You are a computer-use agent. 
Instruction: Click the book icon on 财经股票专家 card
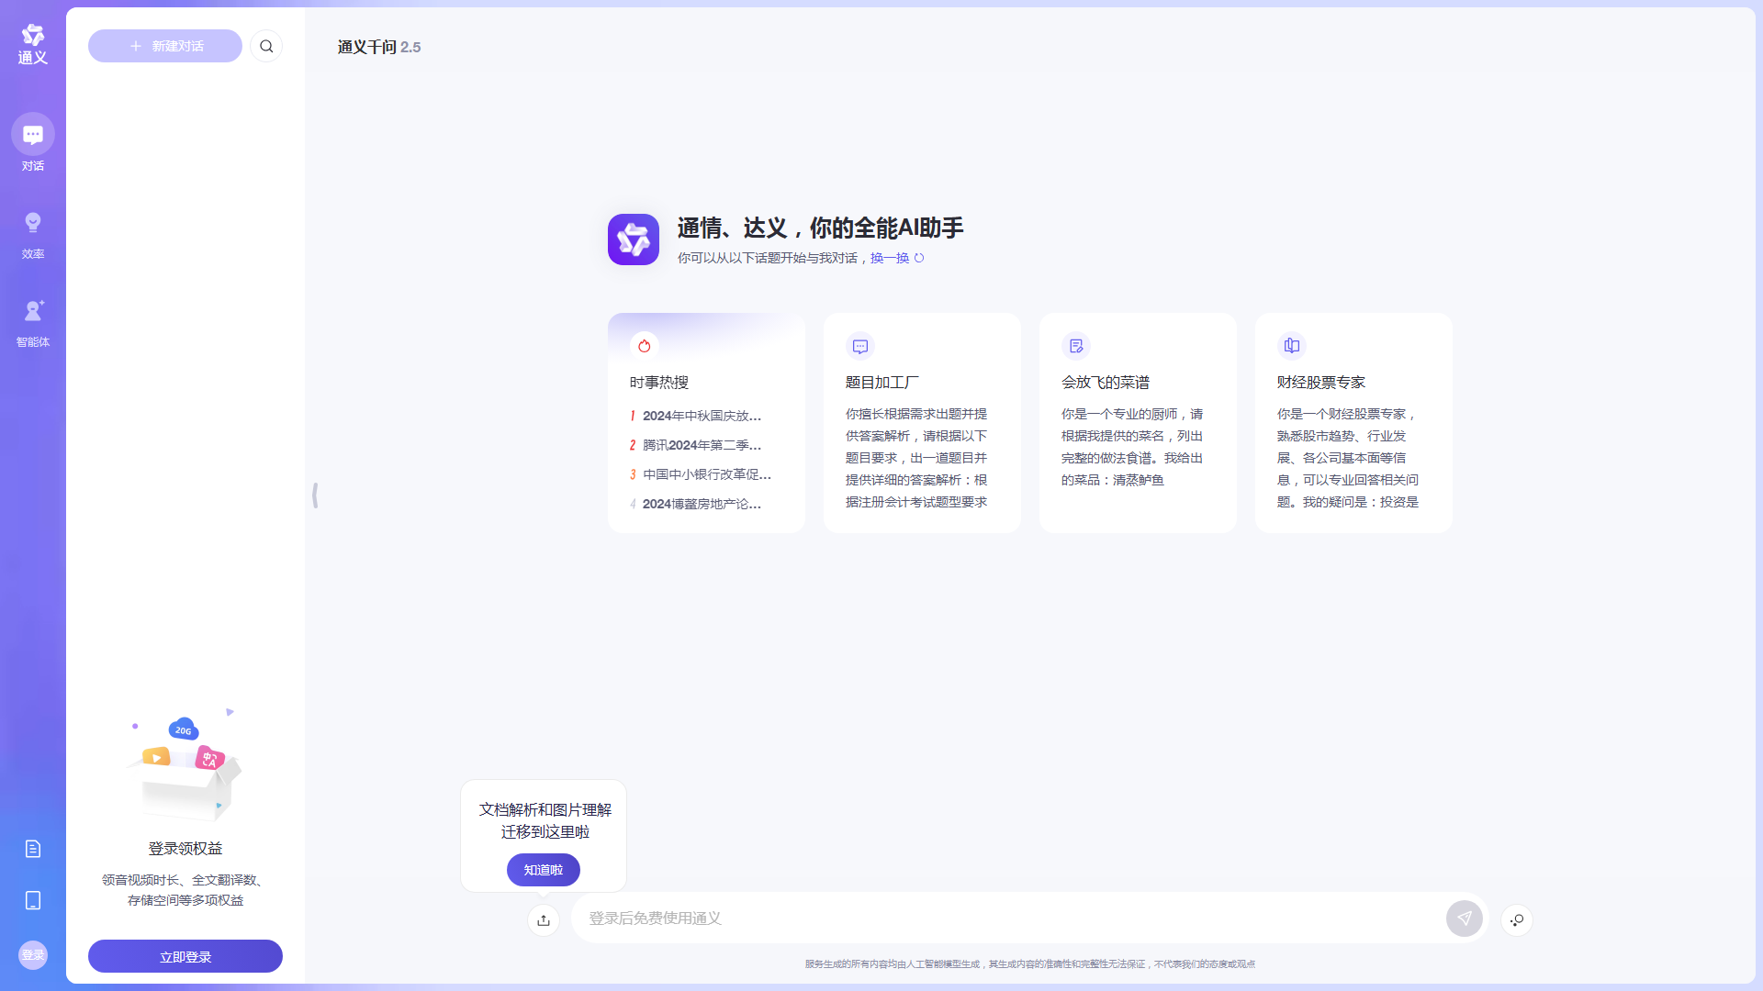[1292, 346]
